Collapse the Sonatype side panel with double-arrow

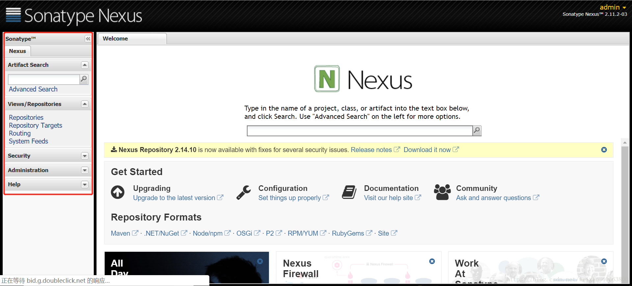pyautogui.click(x=88, y=39)
